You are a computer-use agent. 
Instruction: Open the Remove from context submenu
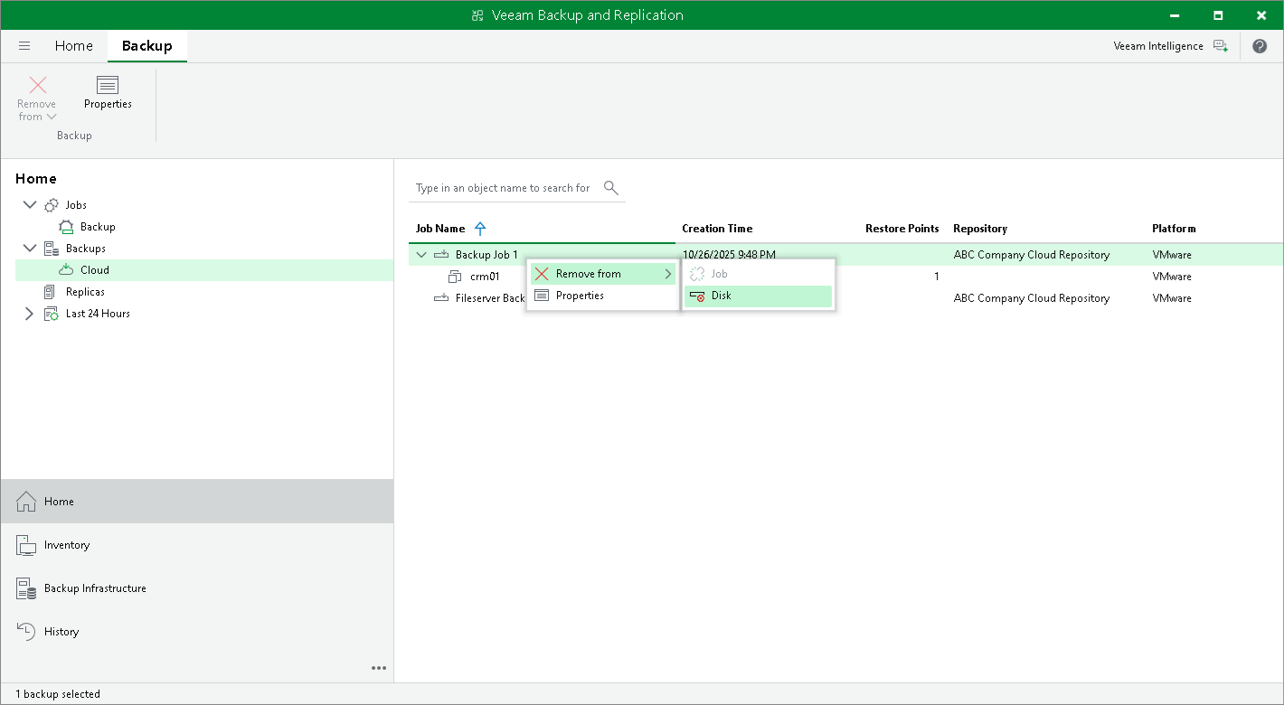tap(603, 274)
